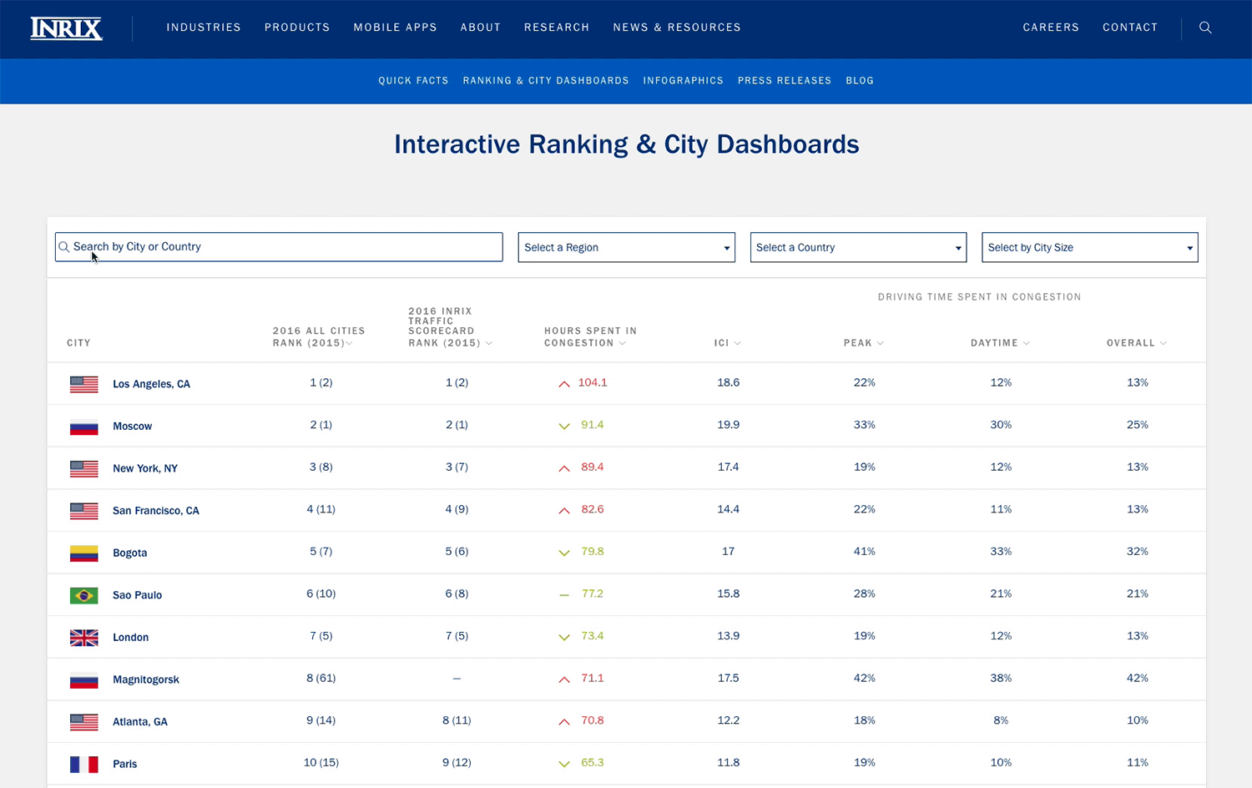
Task: Open the Infographics tab
Action: [x=683, y=81]
